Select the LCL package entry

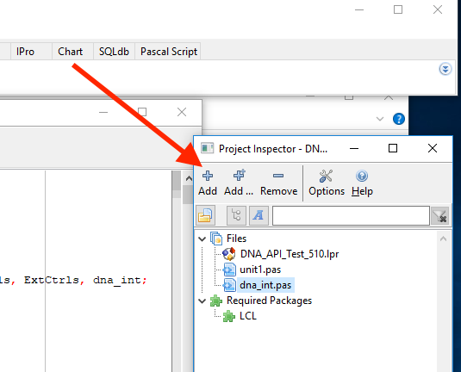click(248, 316)
